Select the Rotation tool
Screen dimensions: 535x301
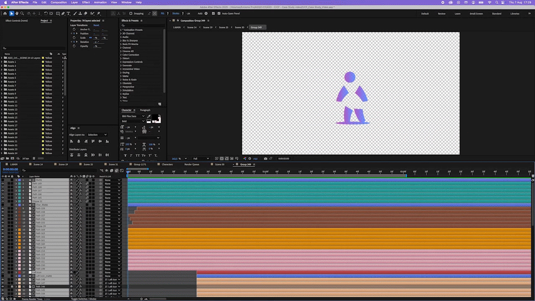coord(46,13)
